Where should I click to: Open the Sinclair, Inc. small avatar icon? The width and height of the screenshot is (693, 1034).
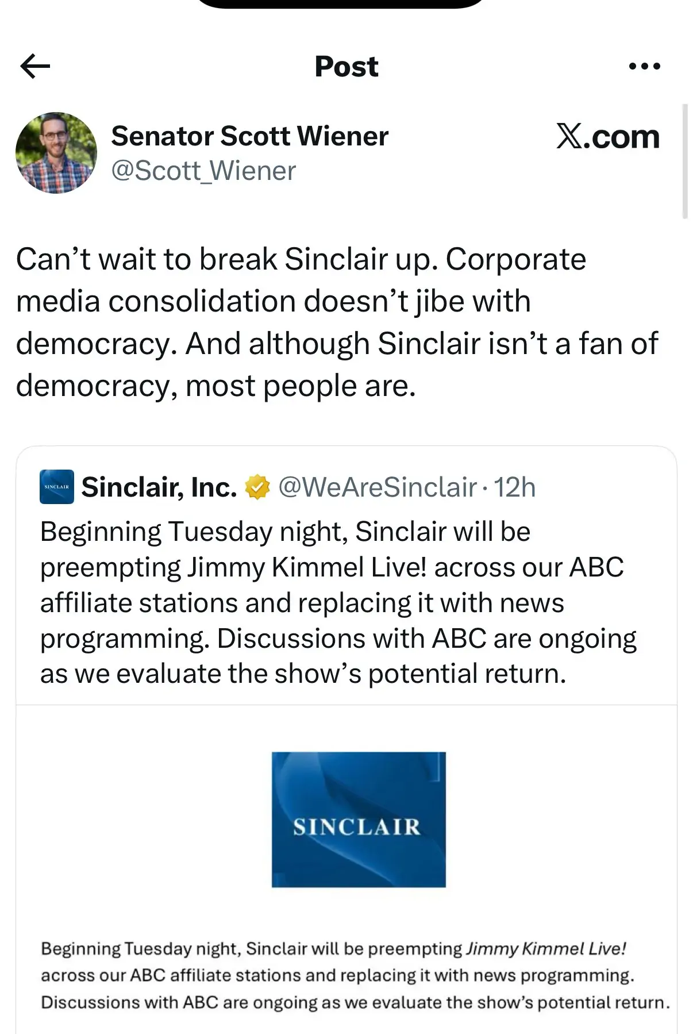point(57,487)
